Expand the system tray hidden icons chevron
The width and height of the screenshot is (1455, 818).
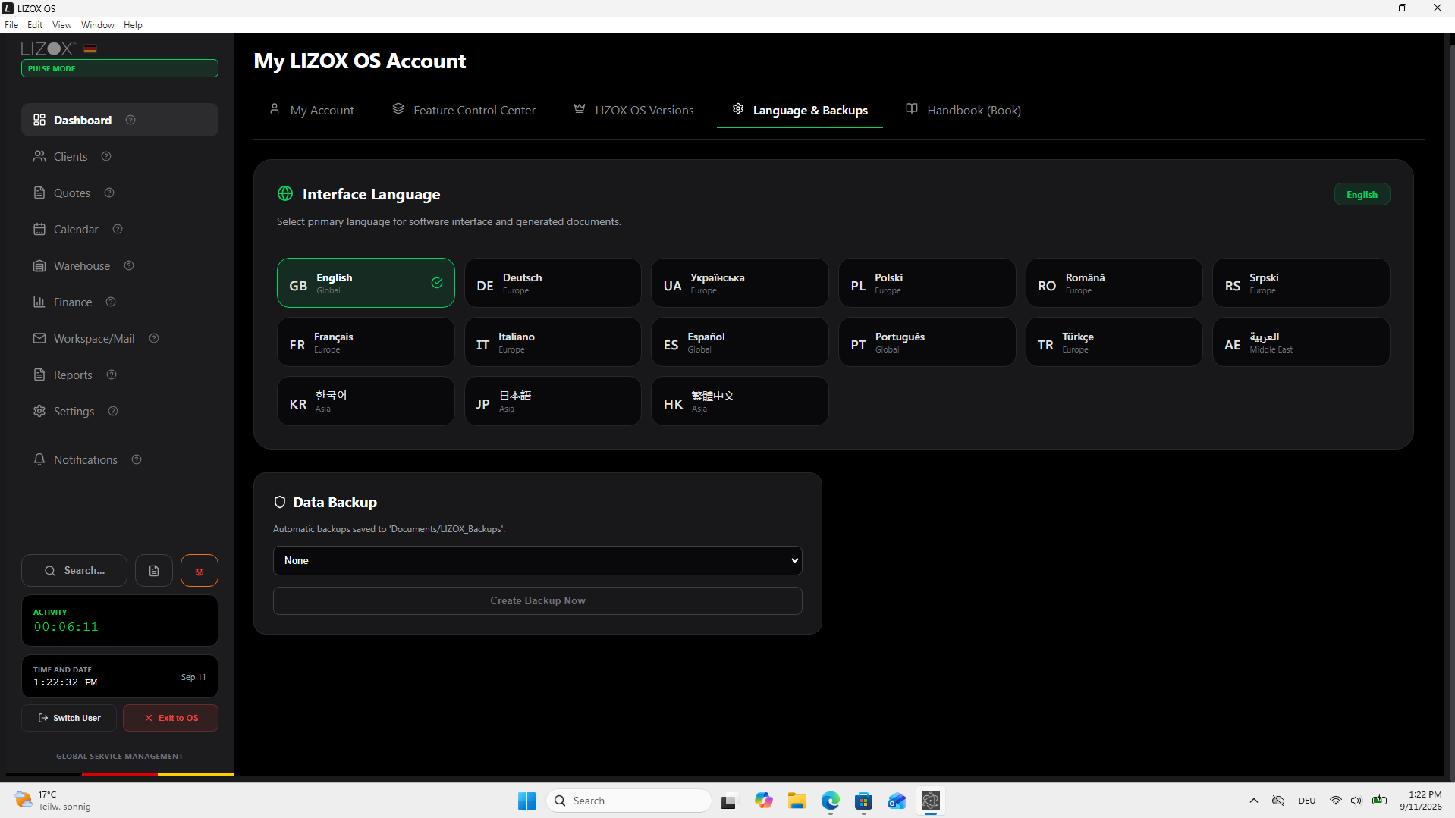pyautogui.click(x=1253, y=801)
